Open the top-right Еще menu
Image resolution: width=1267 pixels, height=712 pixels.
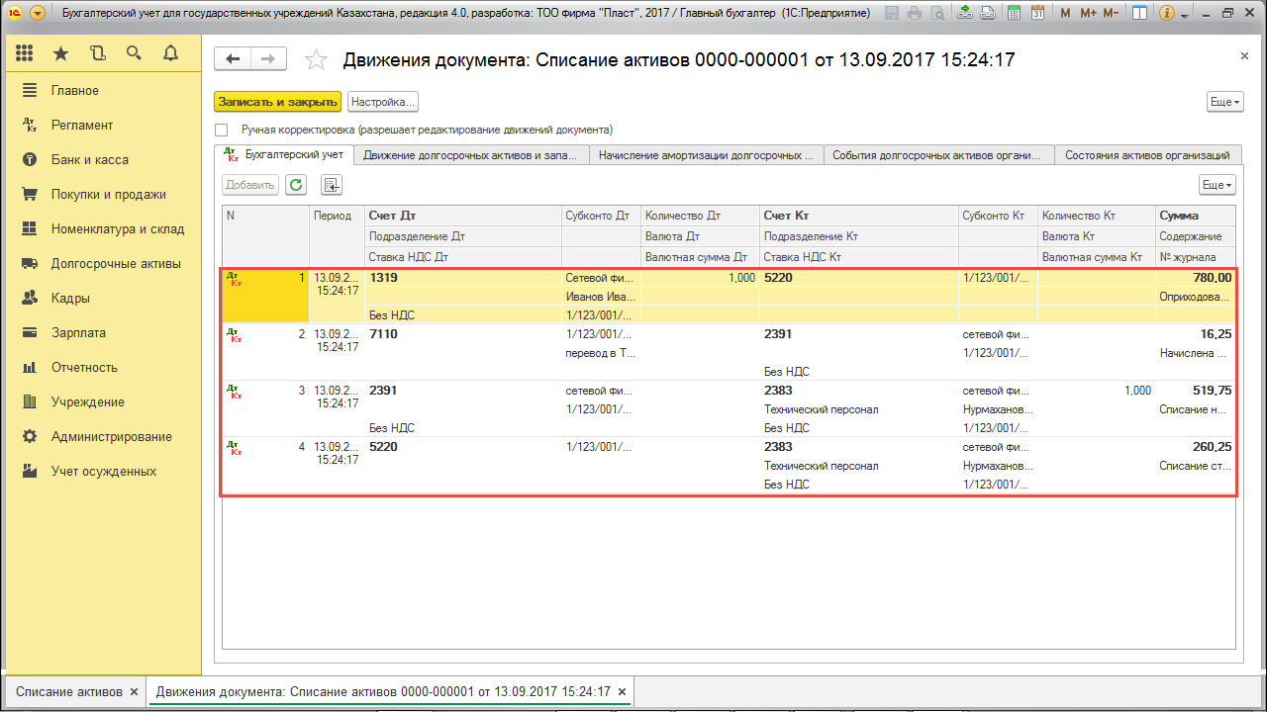tap(1224, 101)
